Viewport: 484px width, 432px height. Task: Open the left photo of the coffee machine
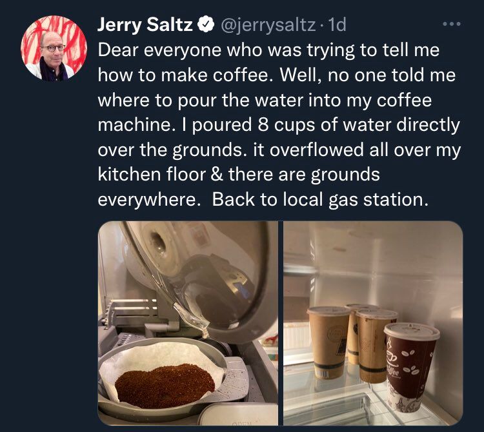click(x=188, y=323)
